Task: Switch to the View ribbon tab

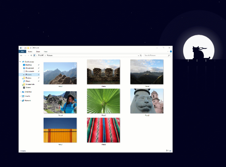Action: pos(46,52)
